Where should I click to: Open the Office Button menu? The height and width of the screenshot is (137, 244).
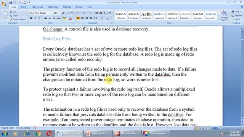coord(4,4)
